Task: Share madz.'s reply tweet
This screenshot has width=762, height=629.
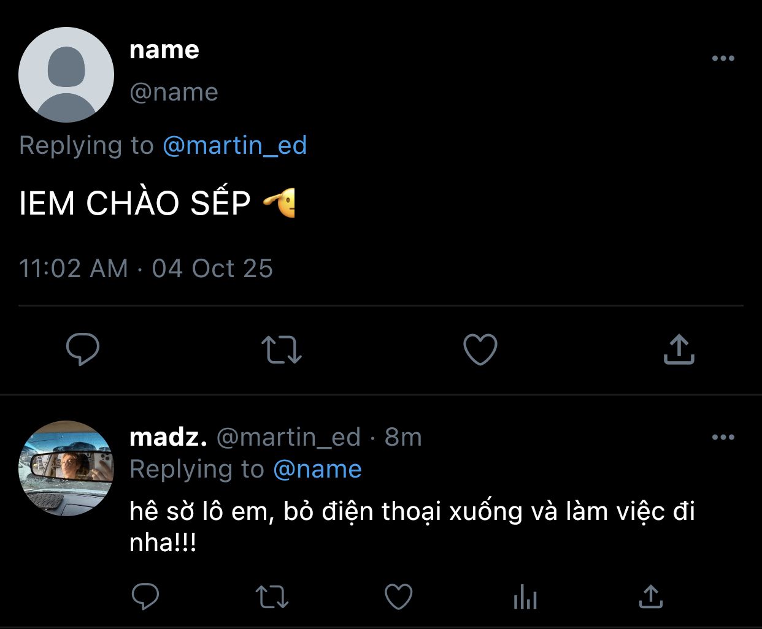Action: (x=651, y=596)
